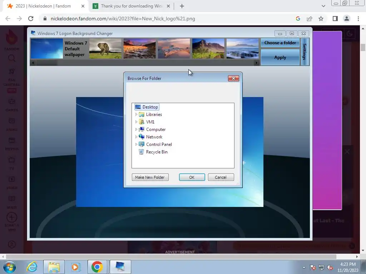Open the vertical Settings tab

[305, 52]
